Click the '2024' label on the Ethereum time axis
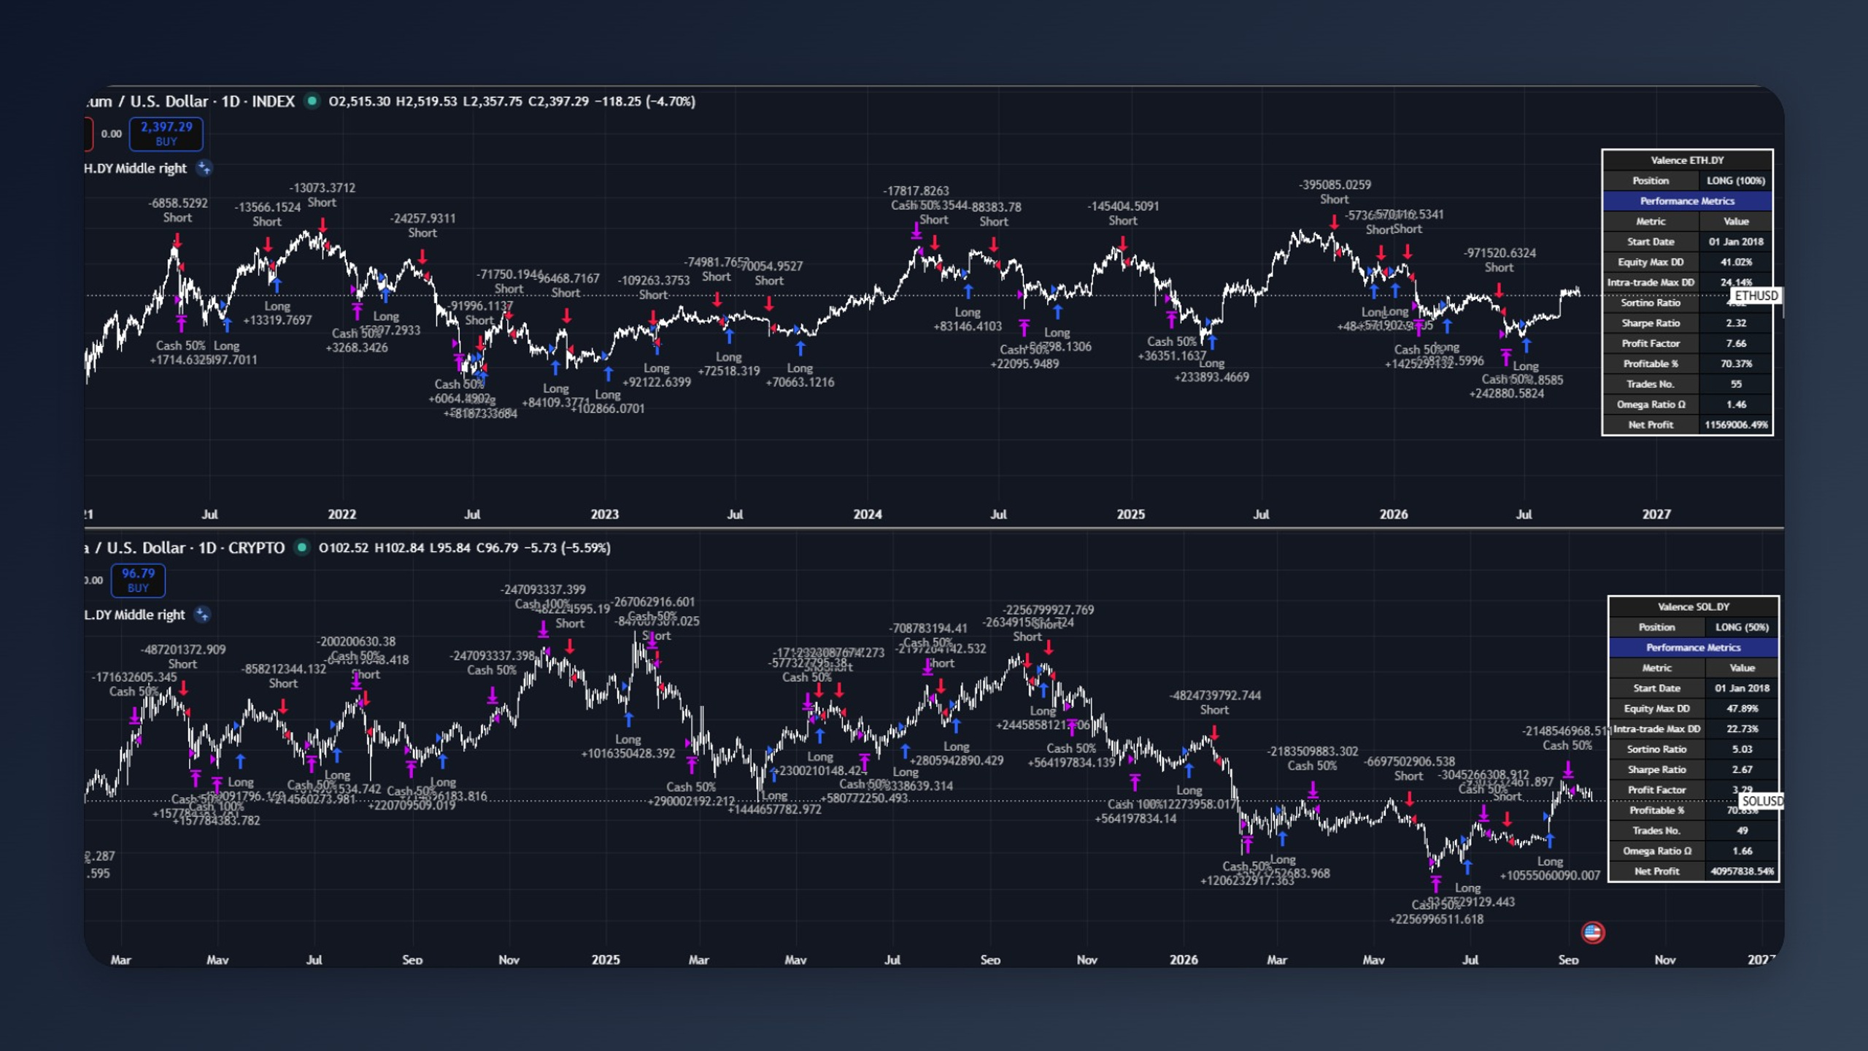 [867, 515]
